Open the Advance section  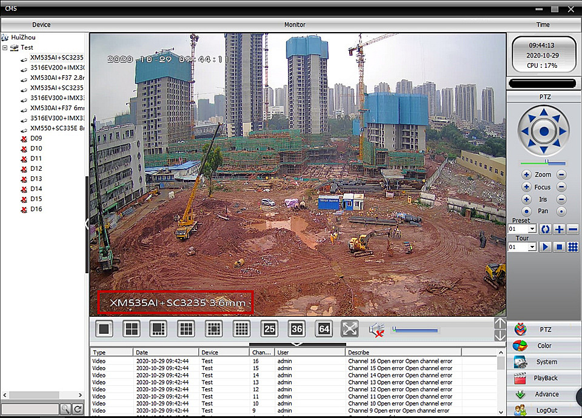point(544,394)
